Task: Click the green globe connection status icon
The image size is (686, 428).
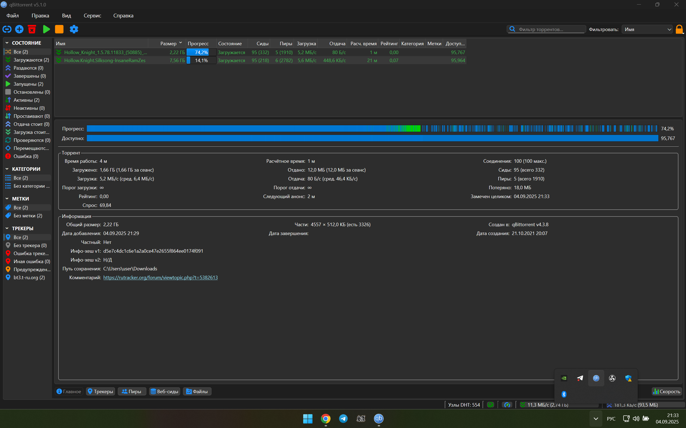Action: point(490,405)
